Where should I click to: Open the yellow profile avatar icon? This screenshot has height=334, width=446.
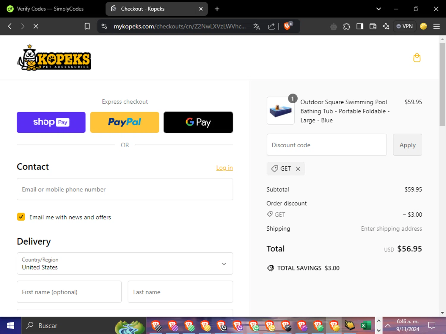pyautogui.click(x=423, y=26)
